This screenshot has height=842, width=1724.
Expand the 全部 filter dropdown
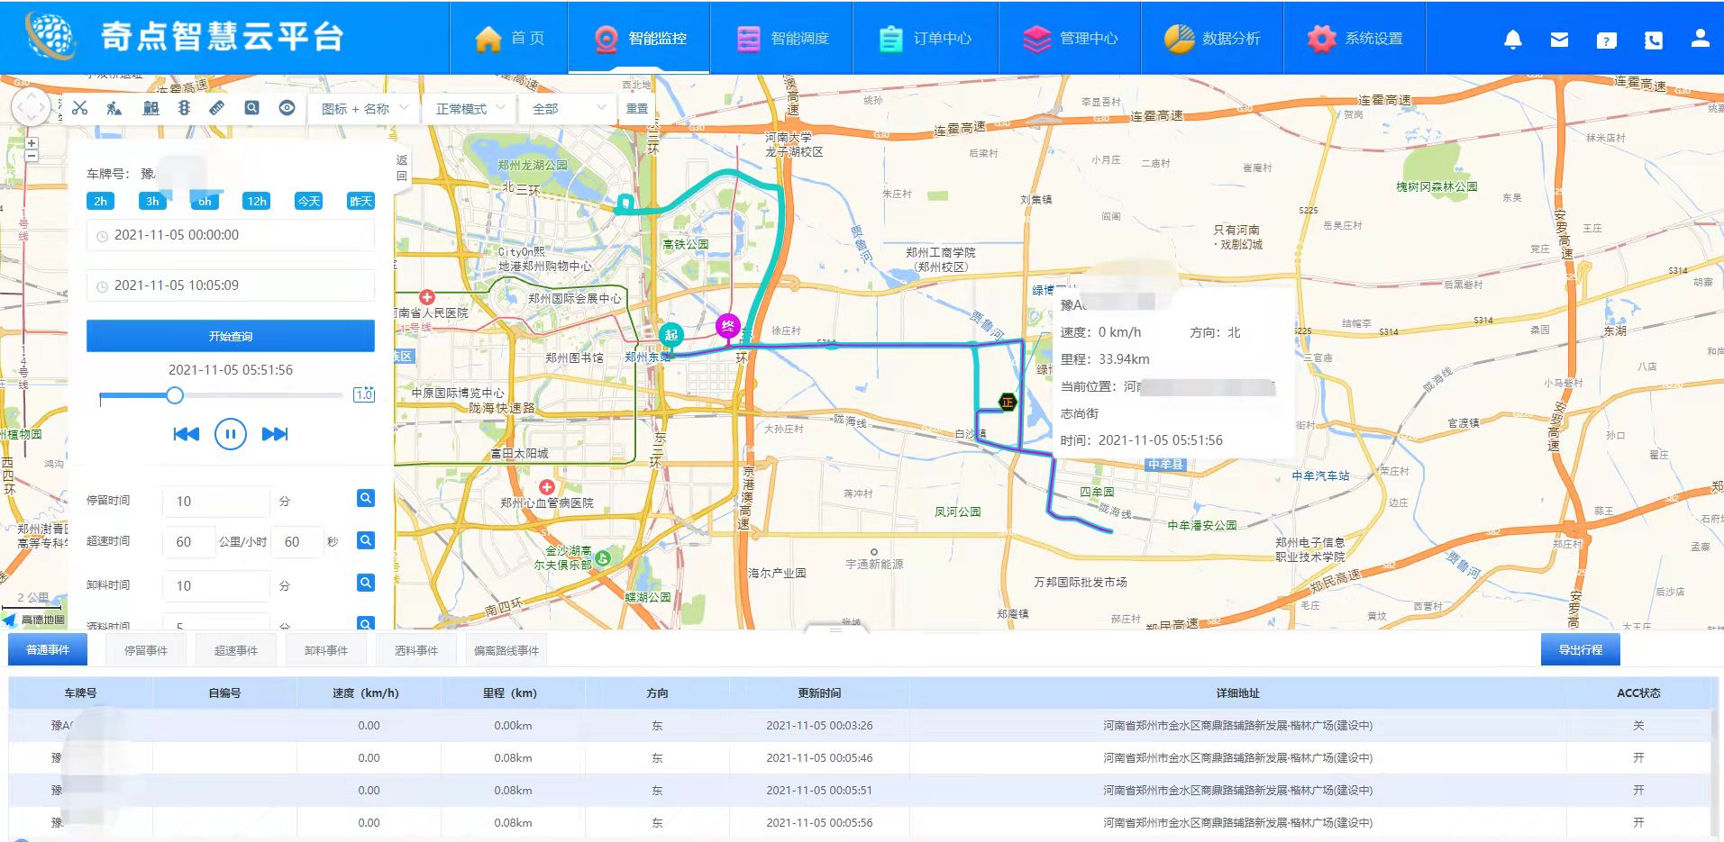(568, 109)
